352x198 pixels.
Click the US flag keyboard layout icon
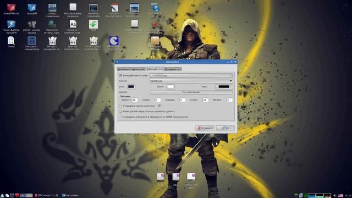[x=340, y=196]
